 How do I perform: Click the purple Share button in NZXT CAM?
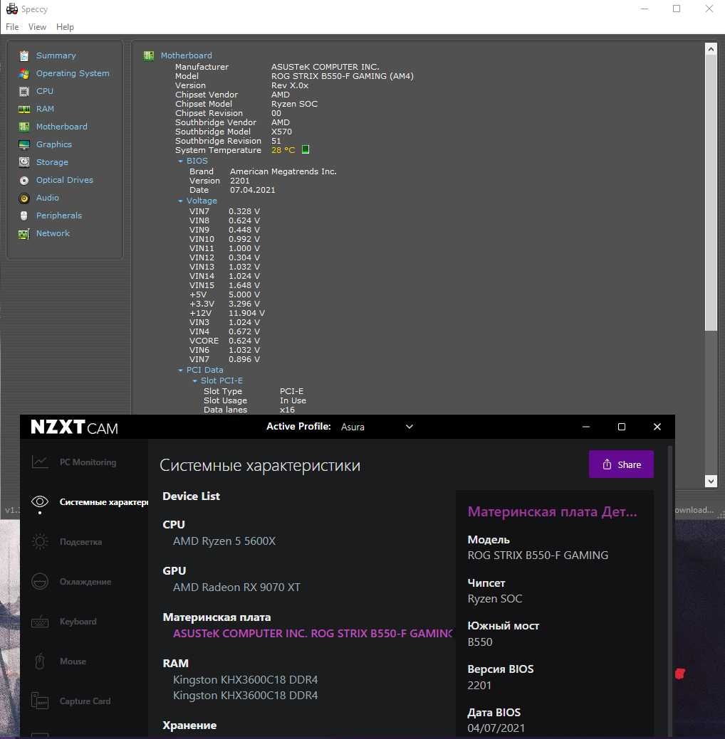pos(621,464)
